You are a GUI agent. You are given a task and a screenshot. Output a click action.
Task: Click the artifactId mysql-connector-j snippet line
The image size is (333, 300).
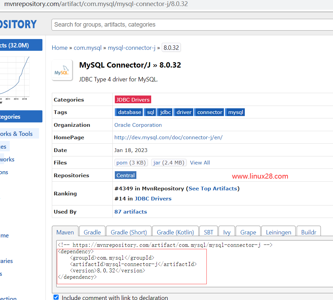point(134,264)
